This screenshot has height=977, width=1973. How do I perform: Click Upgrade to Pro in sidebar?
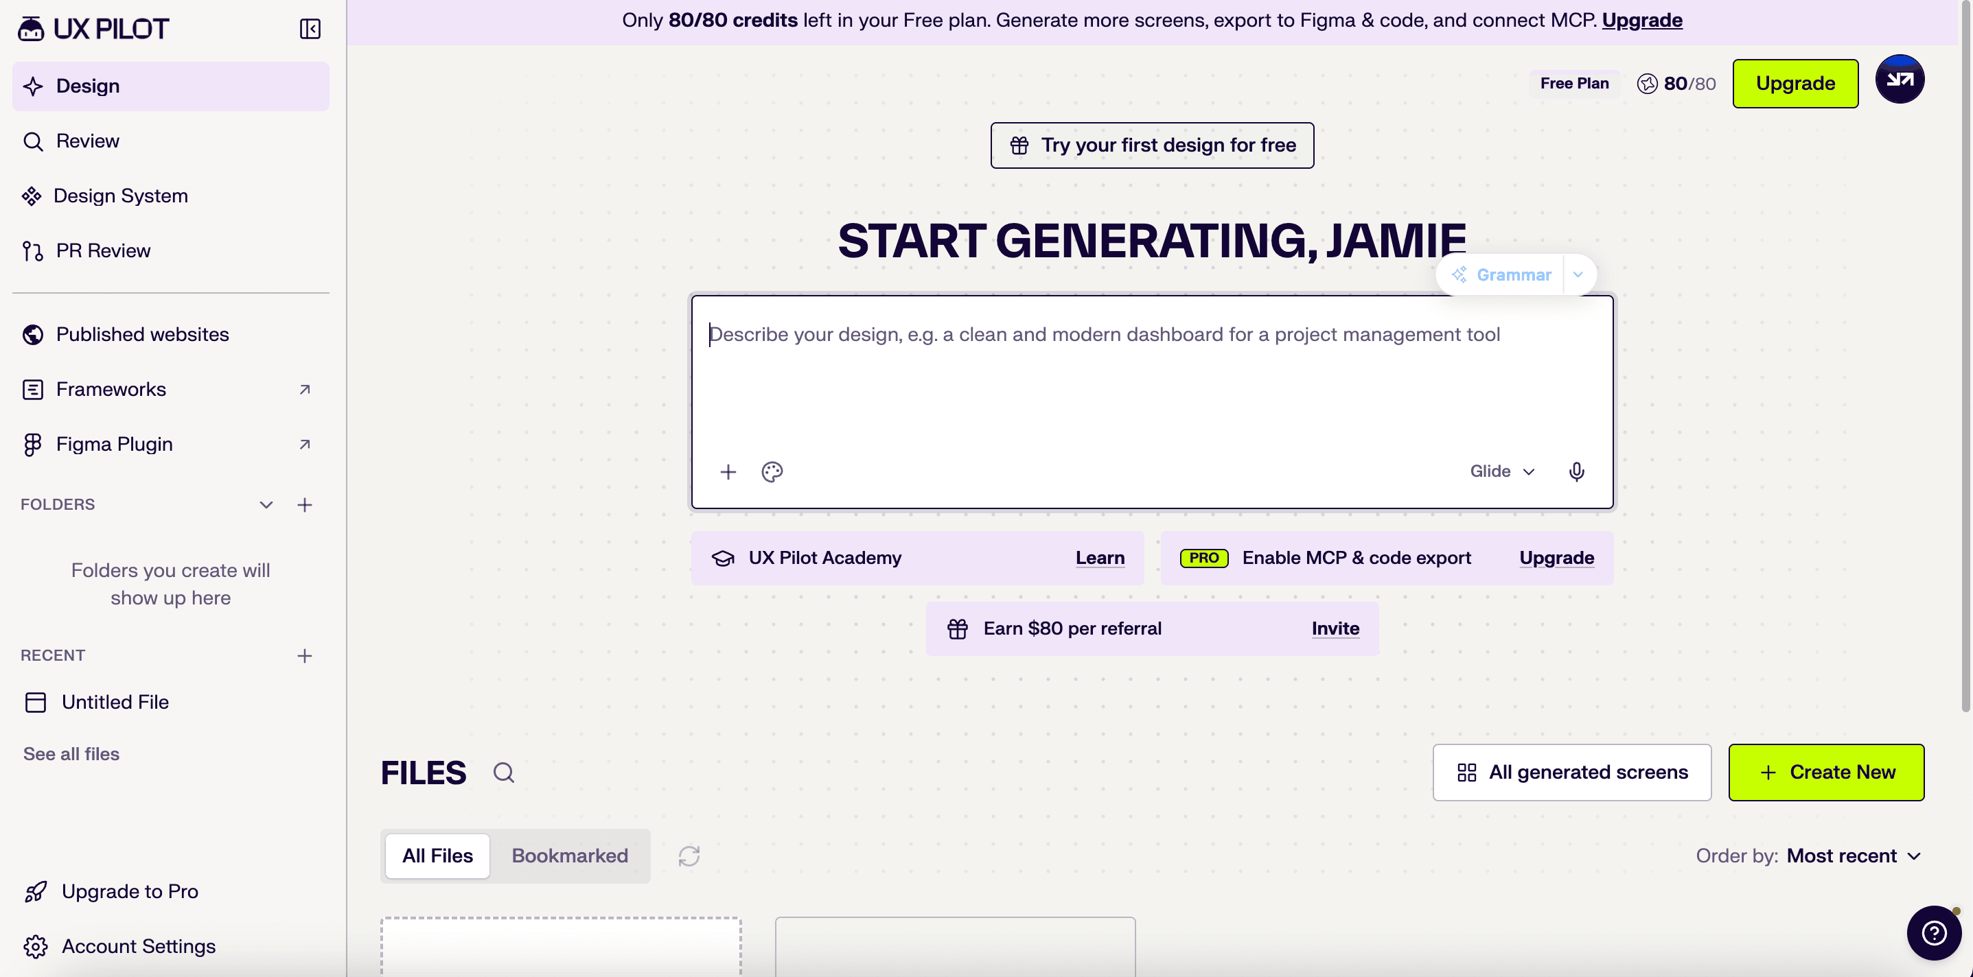tap(171, 891)
